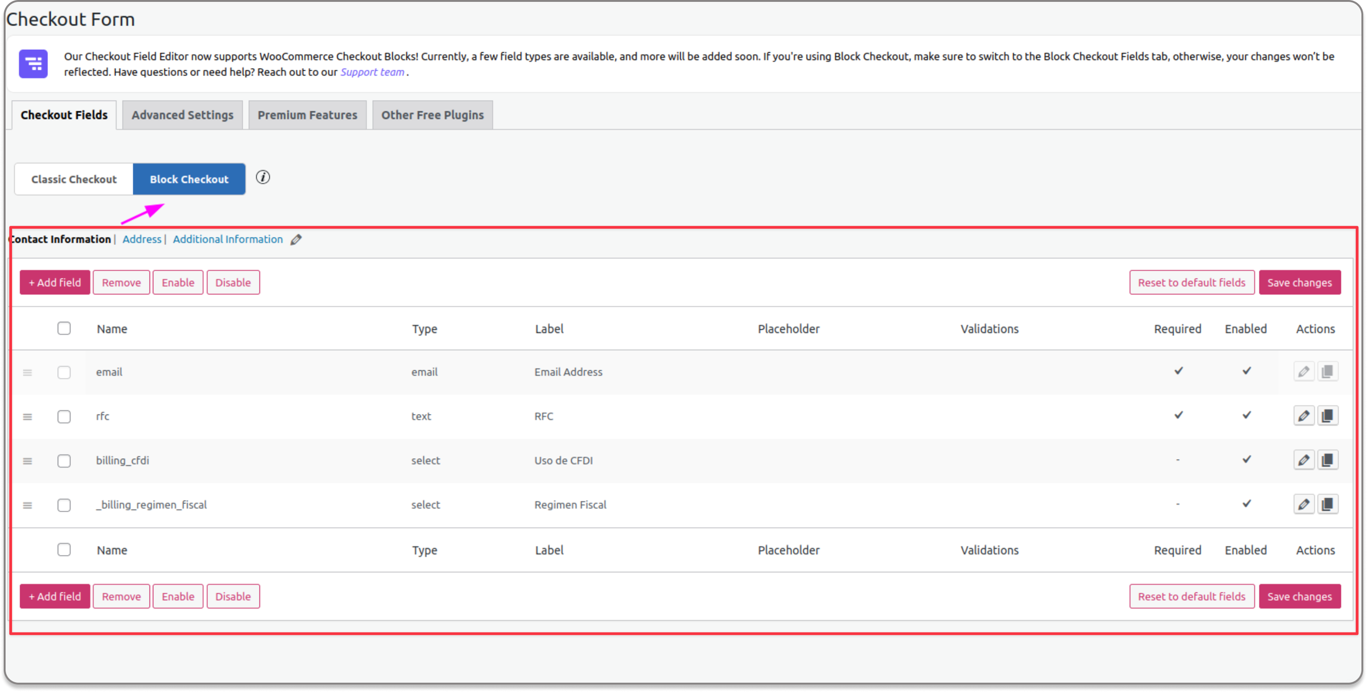Switch to Premium Features tab
1367x692 pixels.
point(307,115)
